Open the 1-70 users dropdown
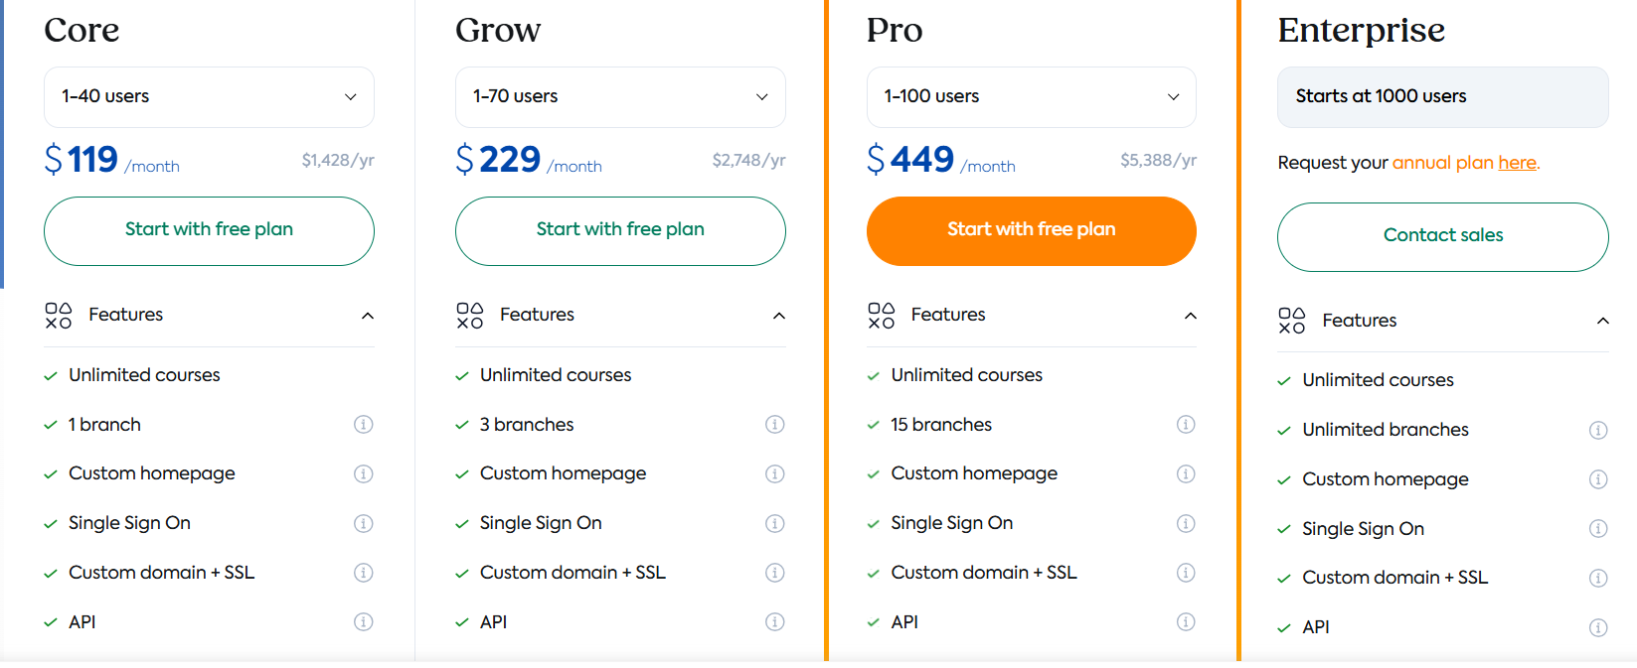Image resolution: width=1637 pixels, height=668 pixels. 620,97
